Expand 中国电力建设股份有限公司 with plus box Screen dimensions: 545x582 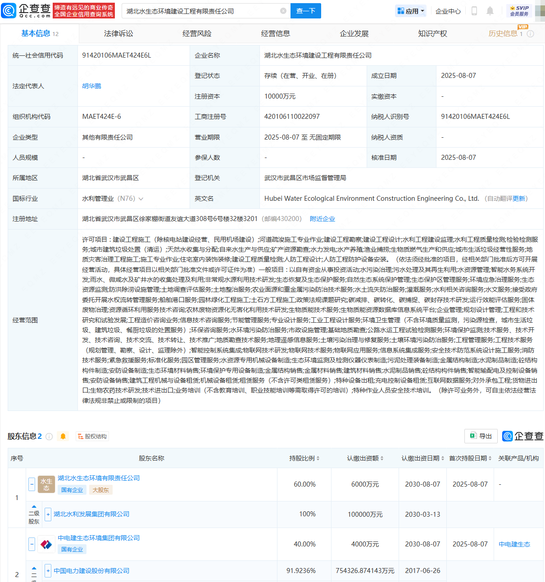point(48,571)
